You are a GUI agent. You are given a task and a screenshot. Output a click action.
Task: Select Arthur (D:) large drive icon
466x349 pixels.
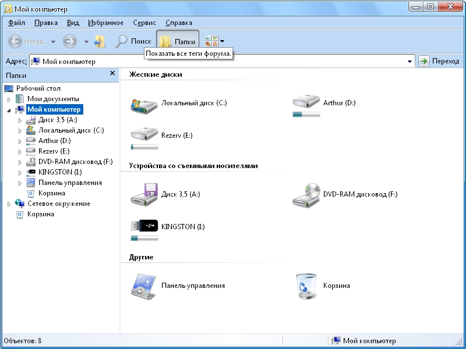[x=306, y=102]
